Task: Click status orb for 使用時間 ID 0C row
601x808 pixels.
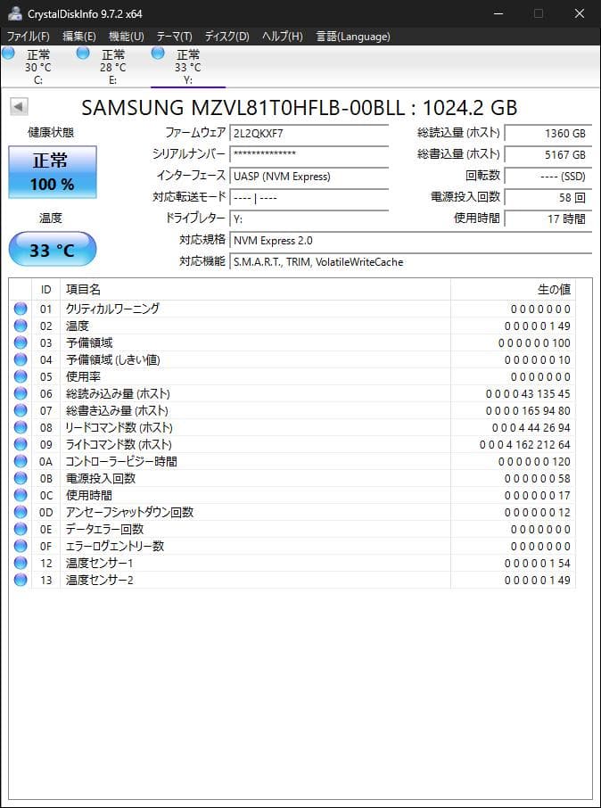Action: coord(21,495)
